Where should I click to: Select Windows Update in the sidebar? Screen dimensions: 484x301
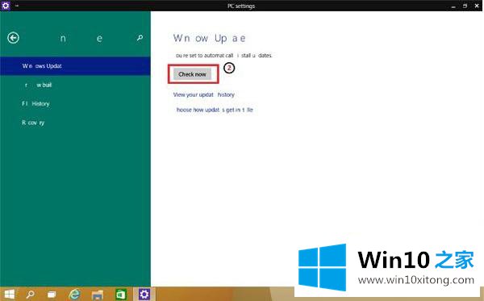pos(75,65)
